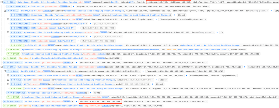
Task: Open the removeLiquidity function name link
Action: [87, 67]
